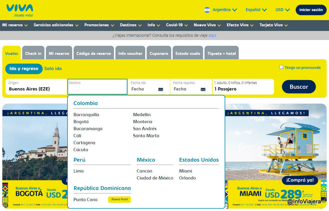Choose Bucaramanga as destination
This screenshot has width=329, height=211.
coord(88,129)
